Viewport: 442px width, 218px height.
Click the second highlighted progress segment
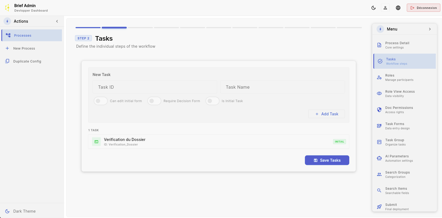coord(114,27)
